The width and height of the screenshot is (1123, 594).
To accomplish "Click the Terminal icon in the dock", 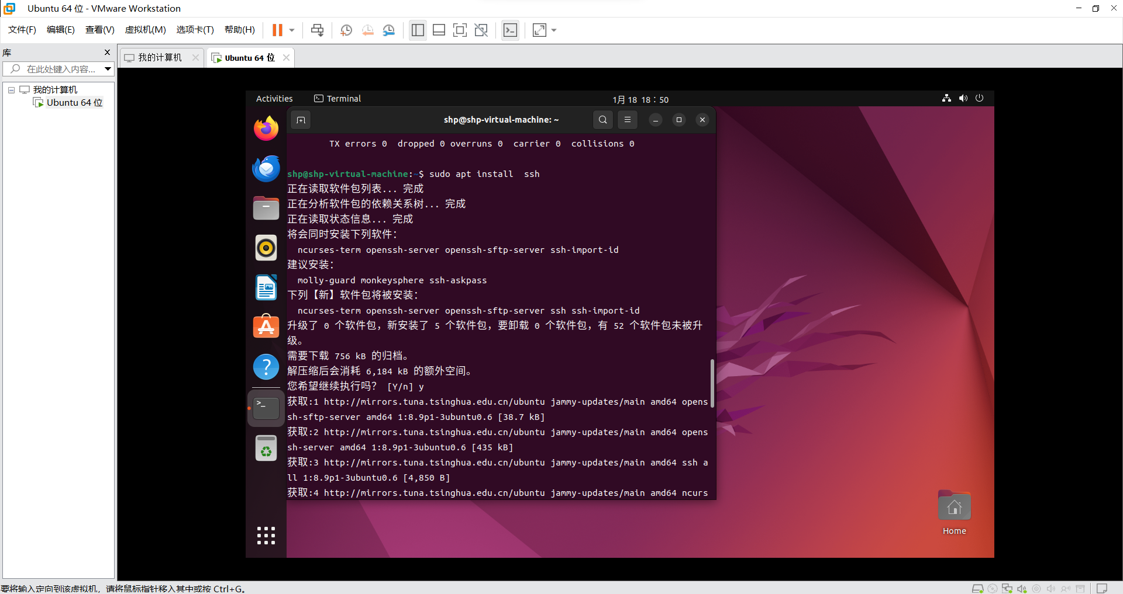I will (x=266, y=408).
